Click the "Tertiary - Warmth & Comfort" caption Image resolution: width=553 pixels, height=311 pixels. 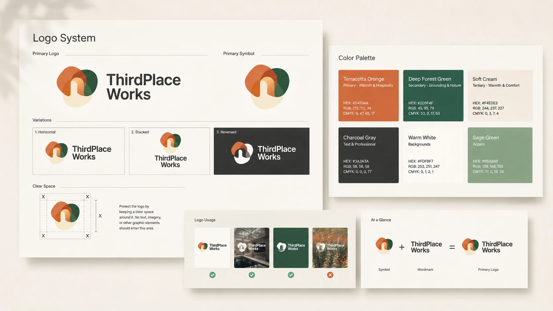(x=496, y=85)
